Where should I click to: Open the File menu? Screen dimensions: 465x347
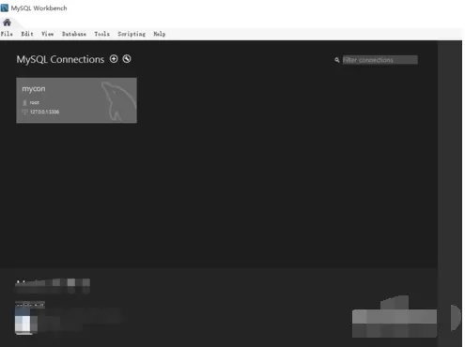pyautogui.click(x=7, y=34)
